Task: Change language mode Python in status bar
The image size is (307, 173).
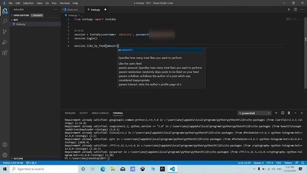Action: tap(288, 163)
